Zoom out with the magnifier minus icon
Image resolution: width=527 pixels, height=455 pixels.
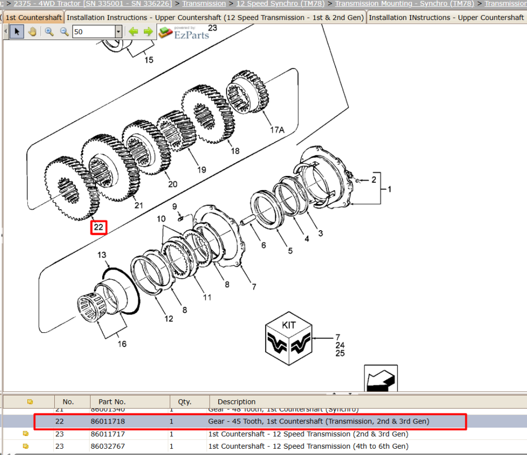coord(64,32)
